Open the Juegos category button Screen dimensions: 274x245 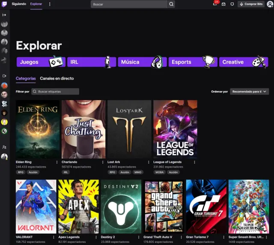click(x=40, y=62)
